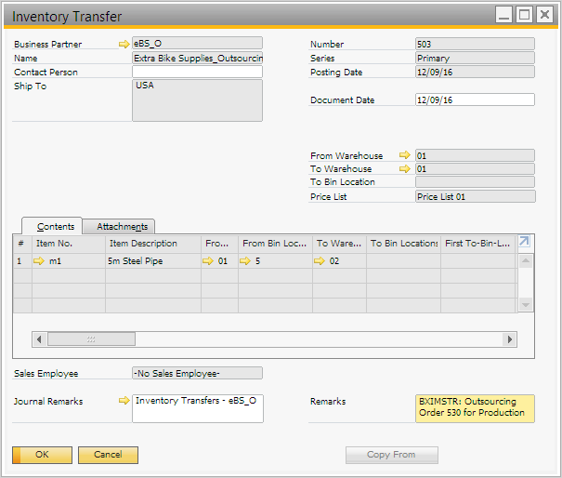This screenshot has width=562, height=478.
Task: Click the Contact Person input field
Action: (197, 72)
